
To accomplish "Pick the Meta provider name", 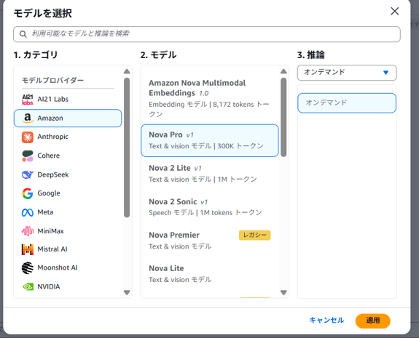I will click(45, 212).
